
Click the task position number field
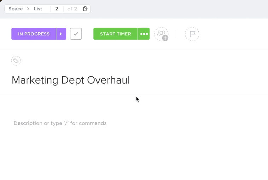coord(57,9)
